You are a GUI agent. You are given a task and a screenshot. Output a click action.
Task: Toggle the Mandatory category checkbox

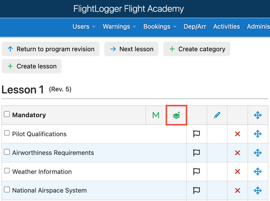click(x=7, y=114)
